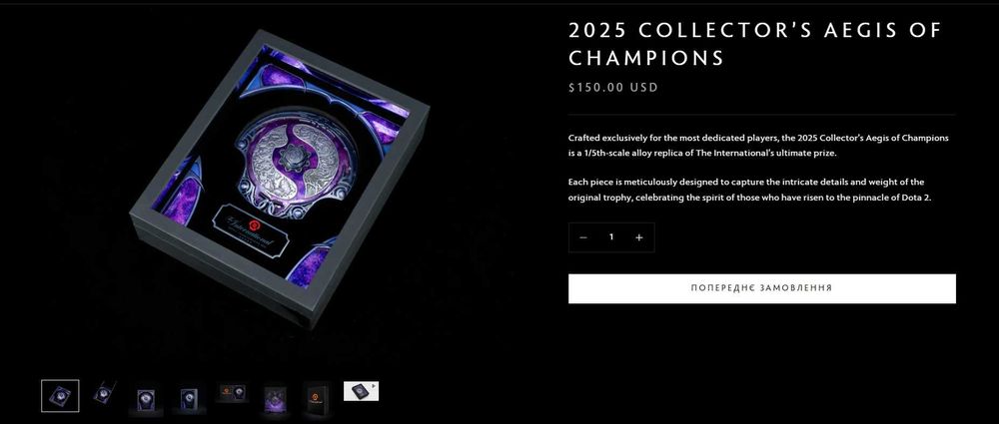Select the first outlined angled-box thumbnail
Screen dimensions: 999x424
pyautogui.click(x=61, y=396)
